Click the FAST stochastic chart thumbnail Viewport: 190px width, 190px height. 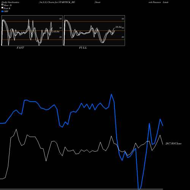(32, 30)
